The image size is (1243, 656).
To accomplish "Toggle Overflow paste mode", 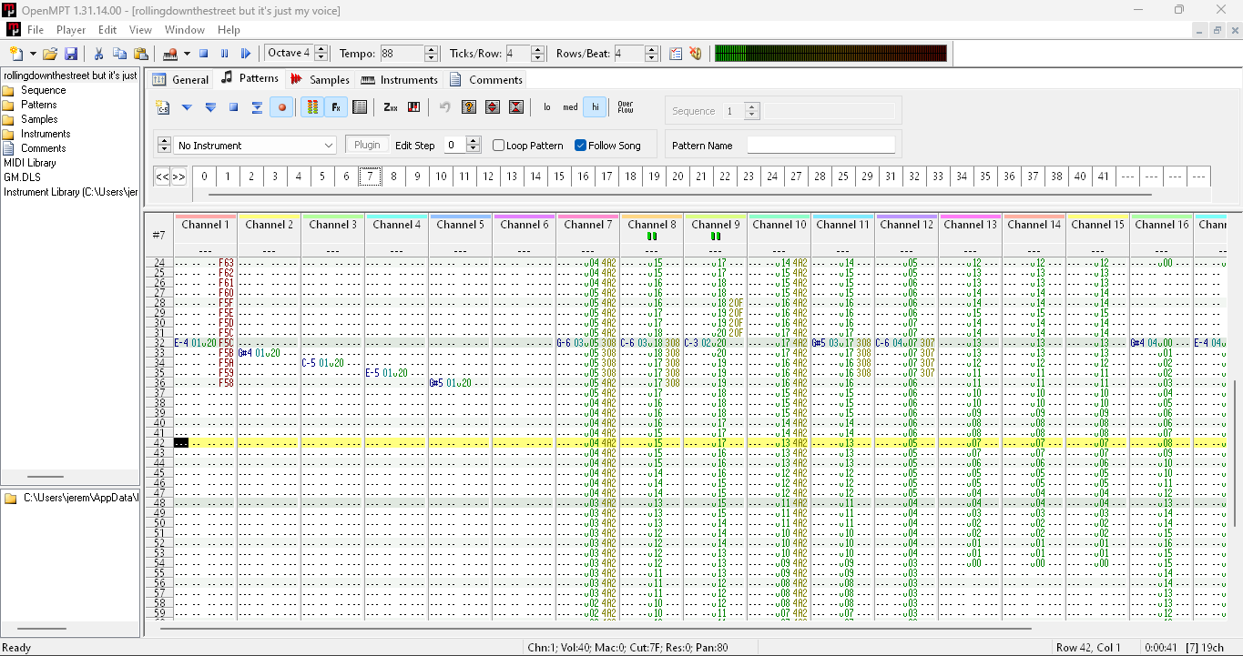I will 626,107.
